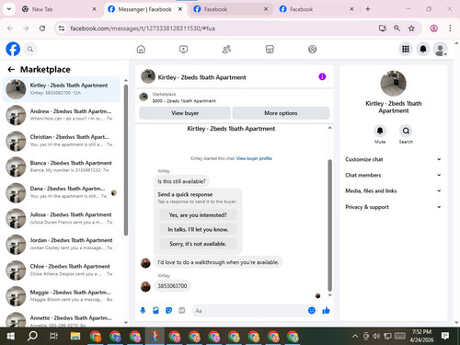Open the Marketplace icon in top navigation
Viewport: 460px width, 345px height.
point(270,49)
